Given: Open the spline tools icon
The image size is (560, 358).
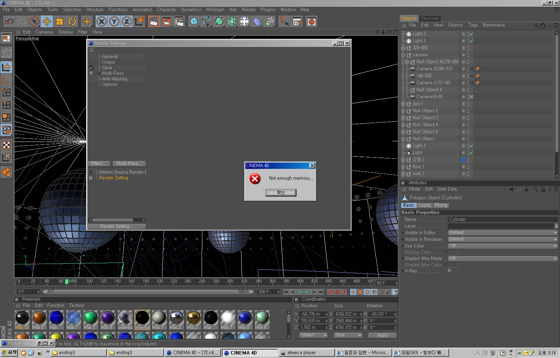Looking at the screenshot, I should (x=206, y=22).
